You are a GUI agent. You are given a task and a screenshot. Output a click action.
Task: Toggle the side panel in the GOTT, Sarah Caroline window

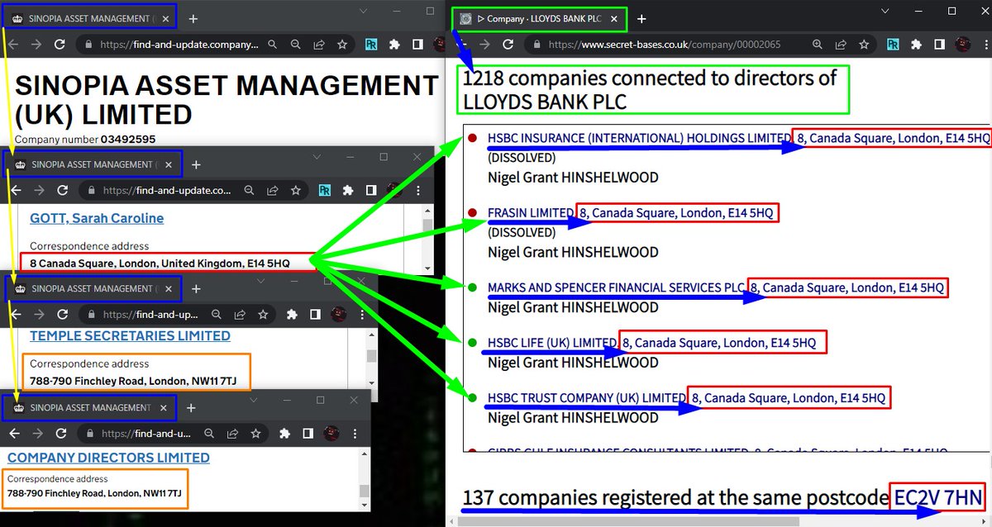tap(371, 191)
